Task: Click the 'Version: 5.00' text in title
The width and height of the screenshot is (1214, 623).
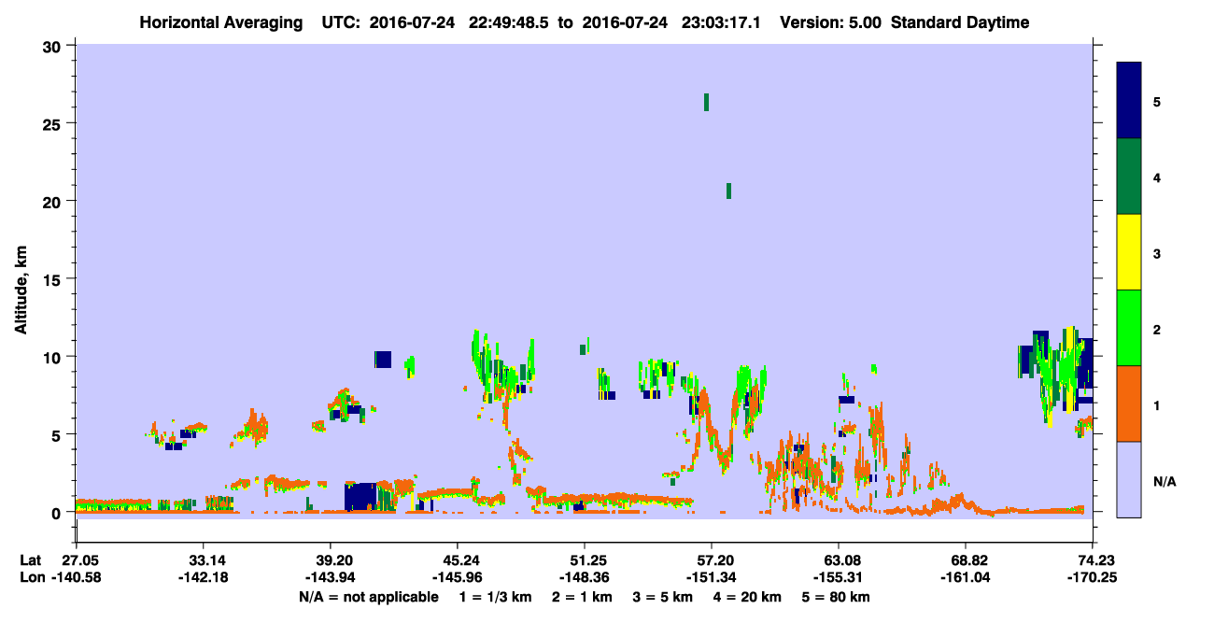Action: coord(829,22)
